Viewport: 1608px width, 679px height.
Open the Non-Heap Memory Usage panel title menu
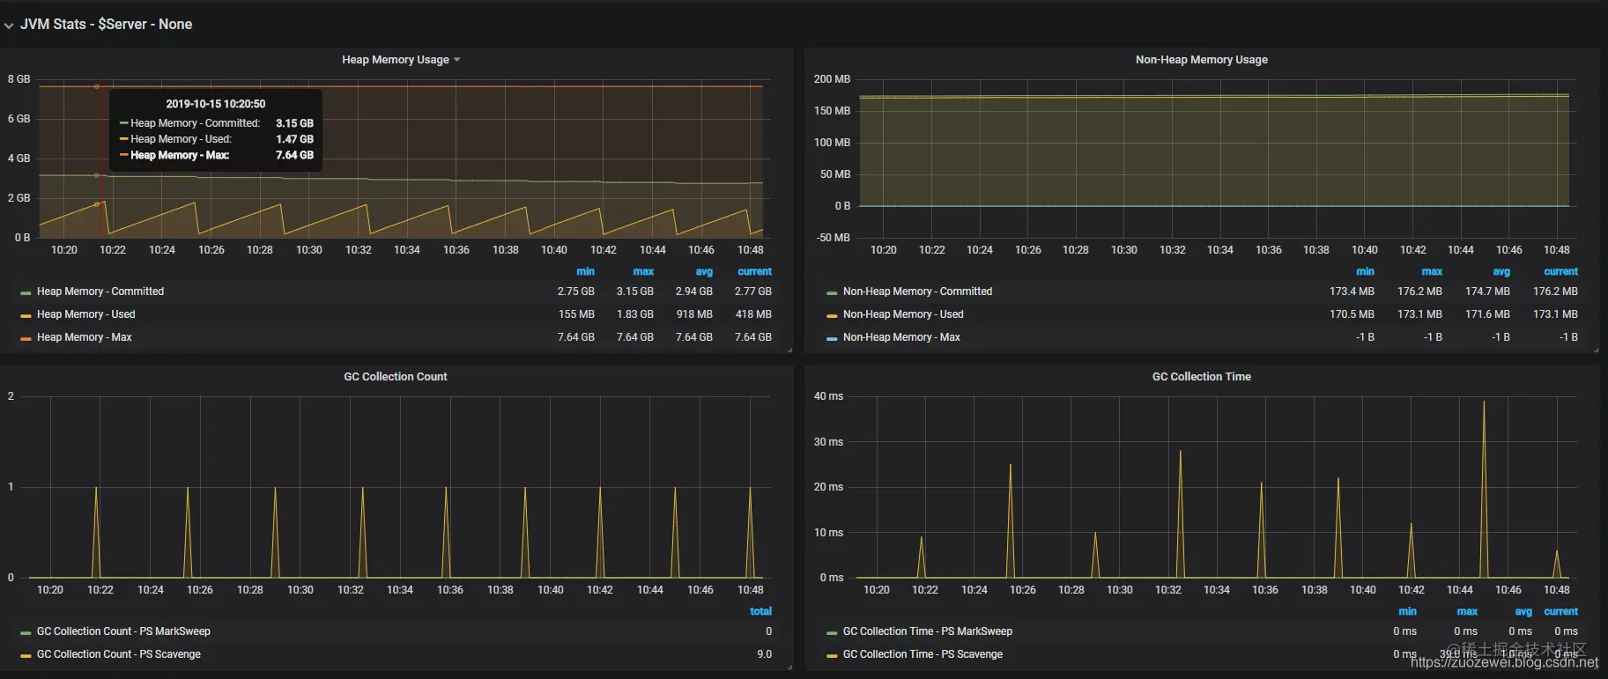click(x=1201, y=60)
